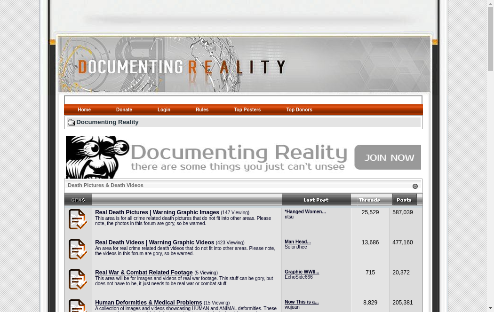Open last post link "Now This is a..."

(302, 302)
